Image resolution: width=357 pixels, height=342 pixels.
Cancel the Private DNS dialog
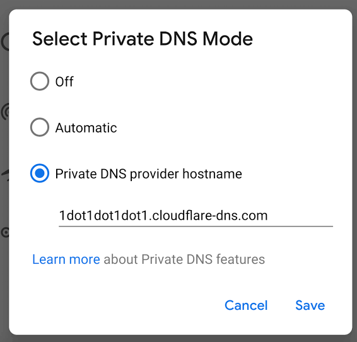coord(246,305)
